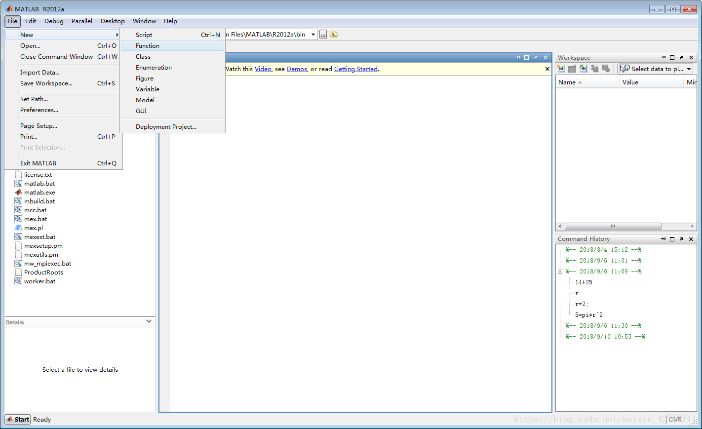The image size is (702, 429).
Task: Click the New variable icon in Workspace
Action: [561, 69]
